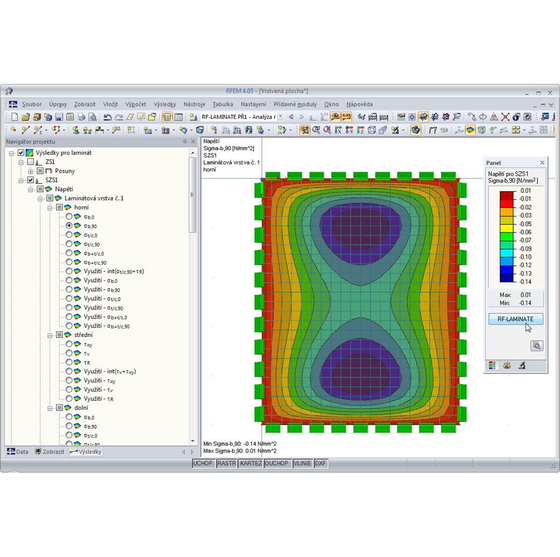Image resolution: width=560 pixels, height=557 pixels.
Task: Click the dark blue -0.14 legend color
Action: (x=507, y=278)
